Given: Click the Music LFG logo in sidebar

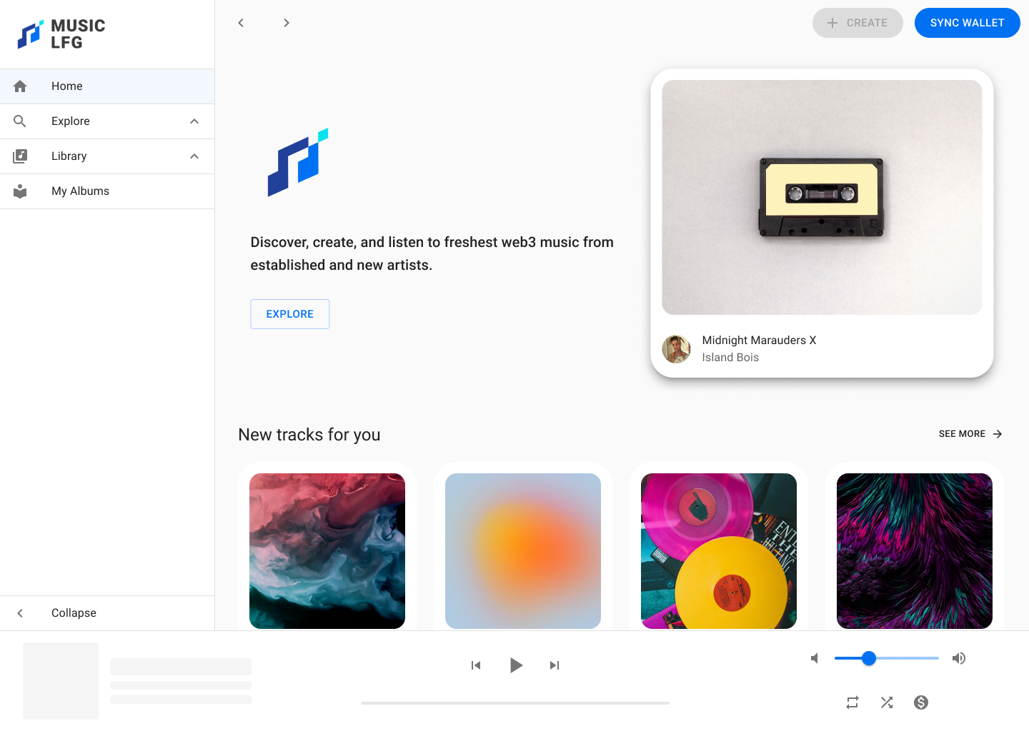Looking at the screenshot, I should click(x=61, y=34).
